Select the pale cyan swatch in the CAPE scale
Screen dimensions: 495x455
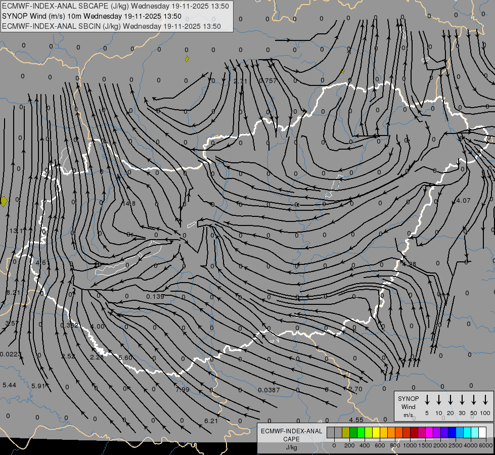coord(475,432)
